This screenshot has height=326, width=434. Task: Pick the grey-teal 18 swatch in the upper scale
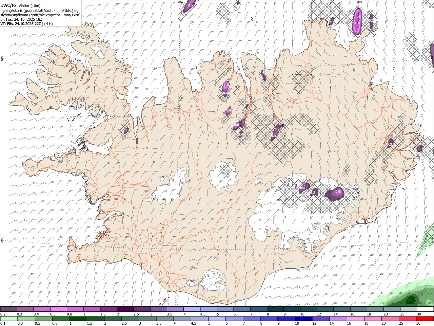point(375,309)
